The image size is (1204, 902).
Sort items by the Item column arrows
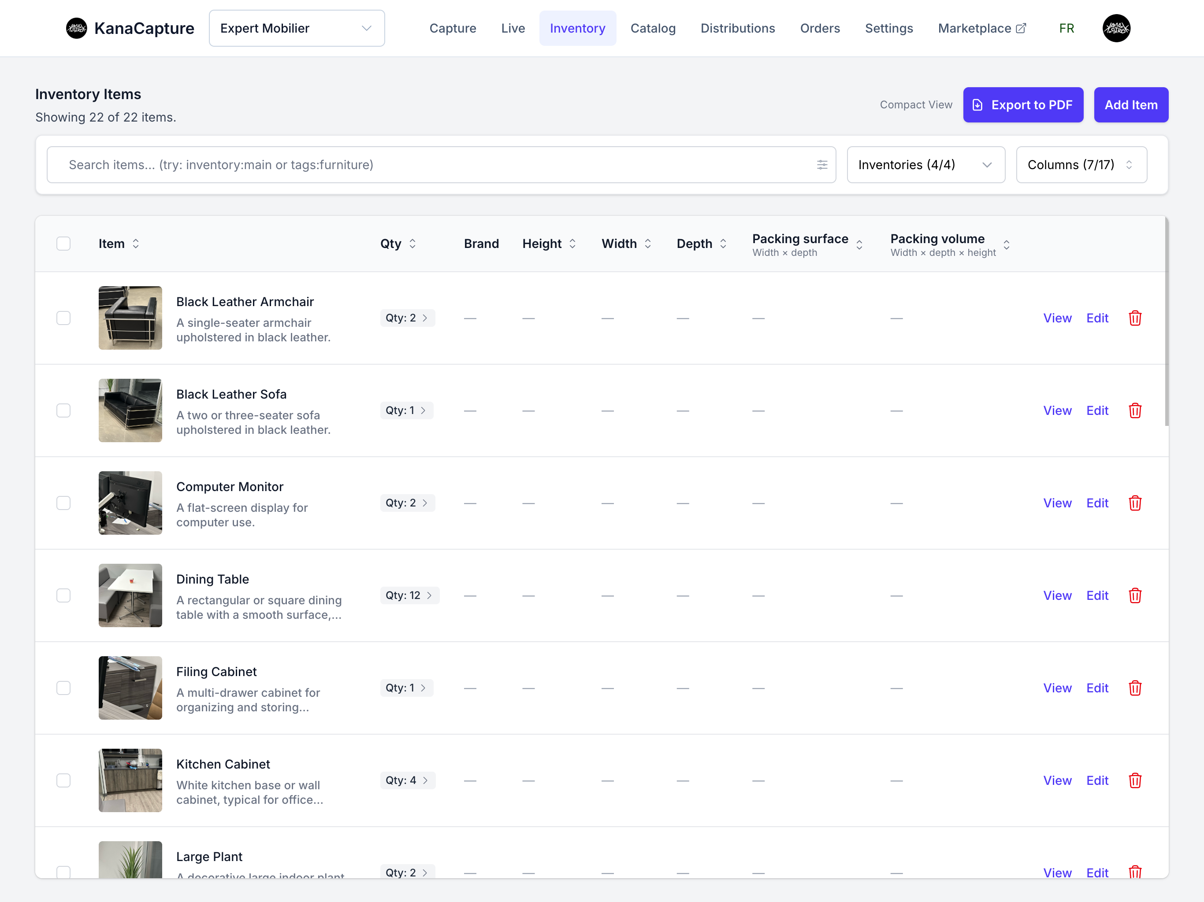coord(136,243)
